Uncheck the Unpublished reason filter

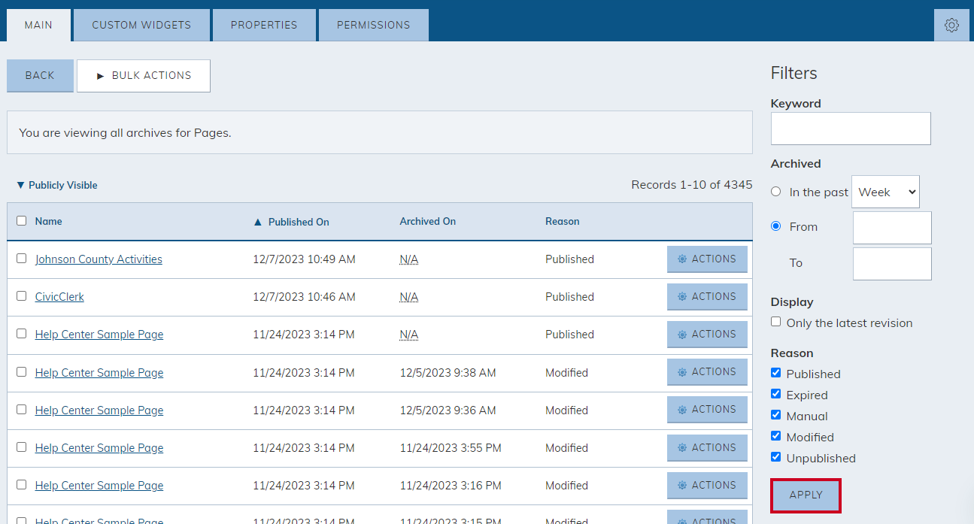point(776,457)
